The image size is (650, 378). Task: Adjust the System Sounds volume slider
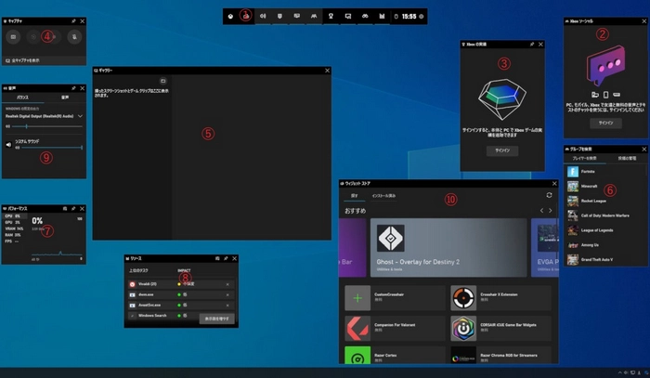[x=52, y=148]
